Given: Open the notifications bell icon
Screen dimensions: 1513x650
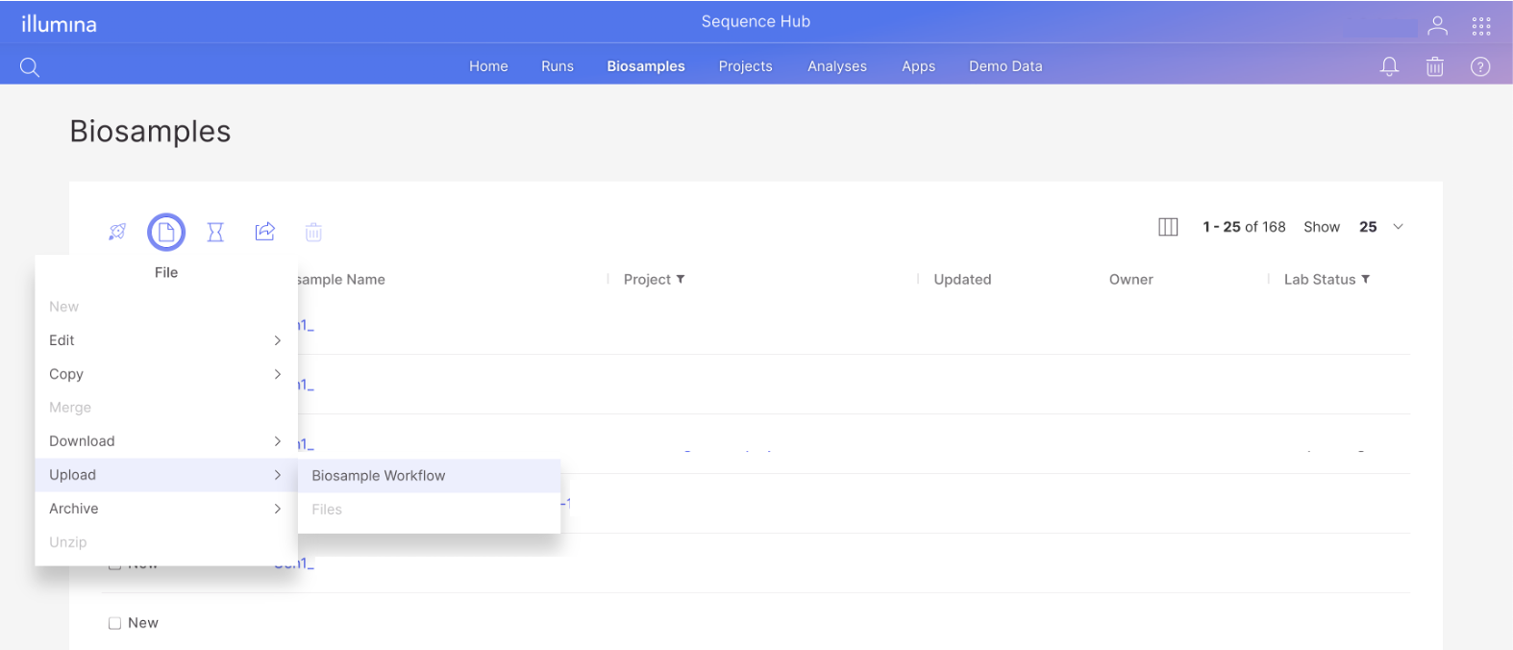Looking at the screenshot, I should (x=1389, y=66).
